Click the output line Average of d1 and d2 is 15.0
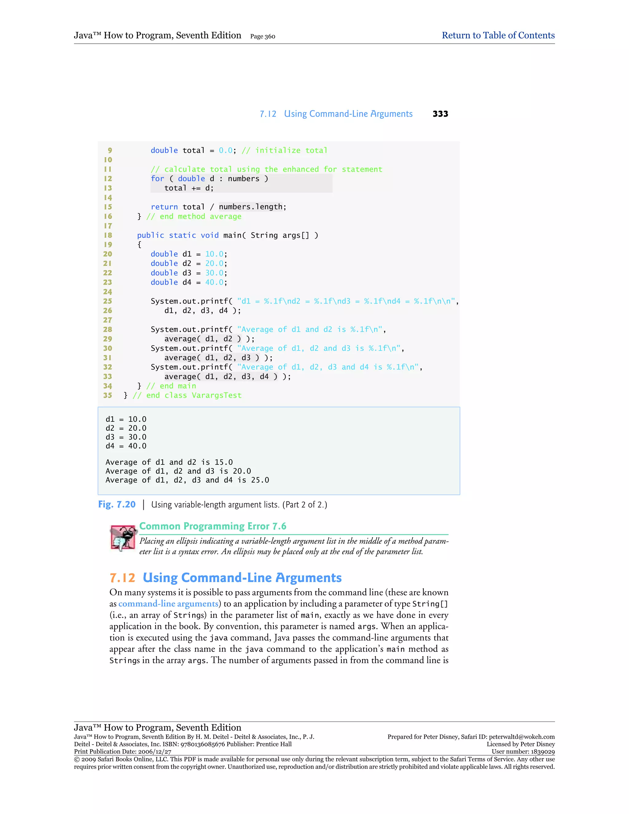629x814 pixels. click(x=169, y=462)
